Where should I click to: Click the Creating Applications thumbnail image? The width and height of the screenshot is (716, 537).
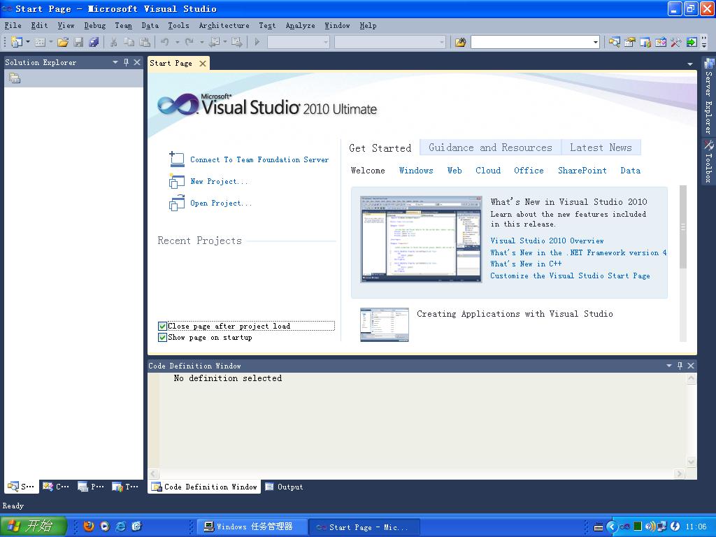click(385, 324)
